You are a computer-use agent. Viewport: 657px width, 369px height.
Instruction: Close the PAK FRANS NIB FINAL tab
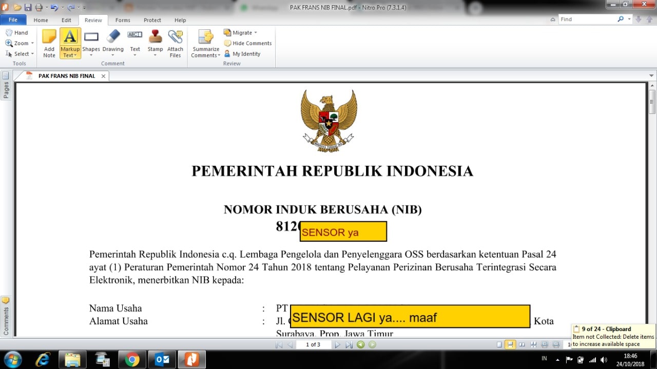103,76
